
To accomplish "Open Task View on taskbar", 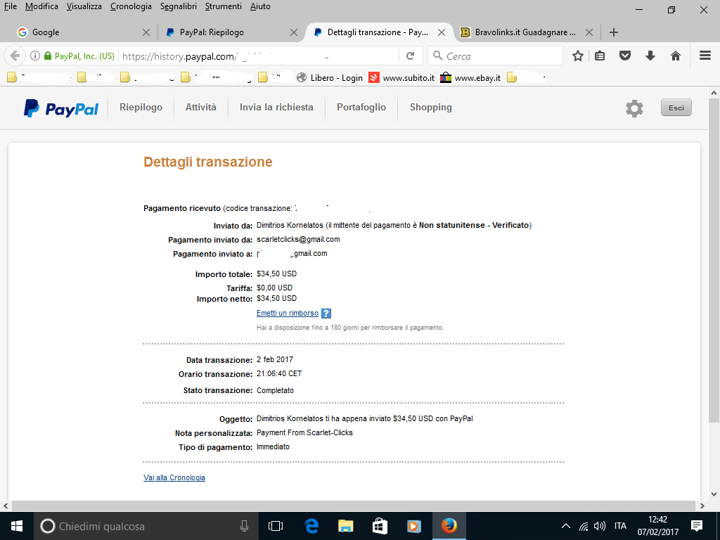I will click(x=276, y=526).
